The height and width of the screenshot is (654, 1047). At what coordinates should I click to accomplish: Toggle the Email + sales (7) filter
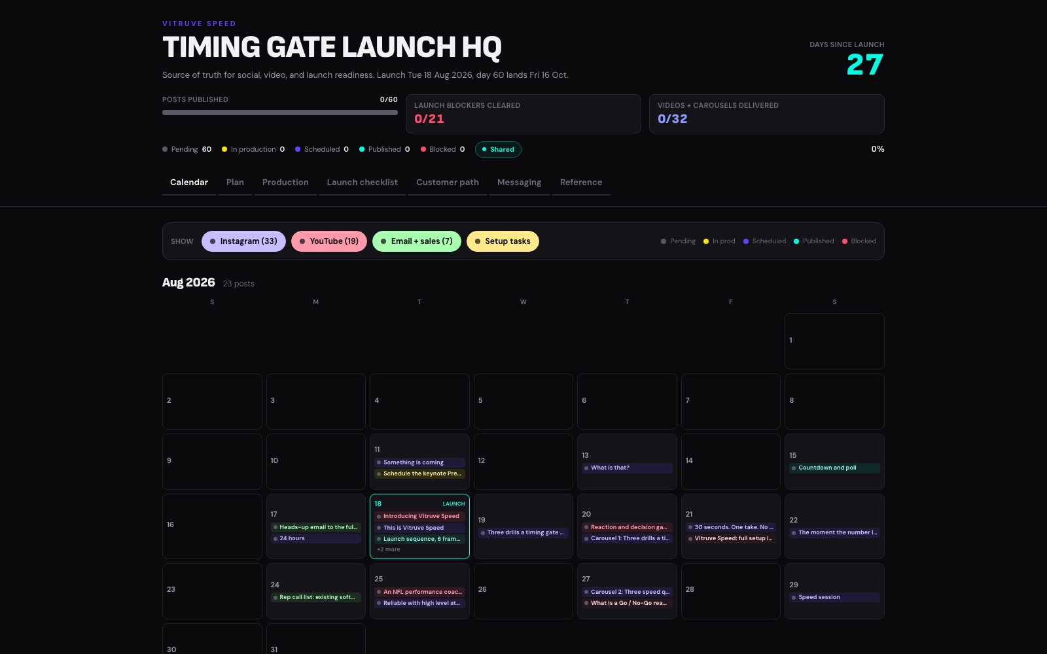point(417,241)
